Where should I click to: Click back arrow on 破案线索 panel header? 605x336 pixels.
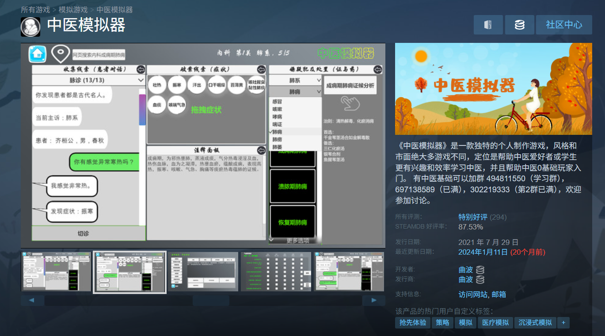[x=261, y=69]
